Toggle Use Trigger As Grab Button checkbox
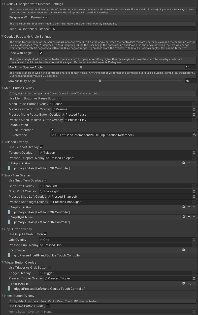This screenshot has height=315, width=198. click(x=50, y=268)
